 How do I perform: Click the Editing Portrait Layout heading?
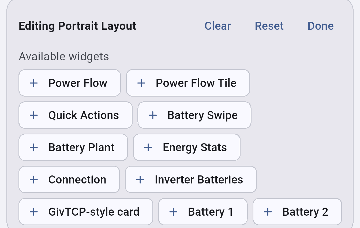tap(77, 26)
